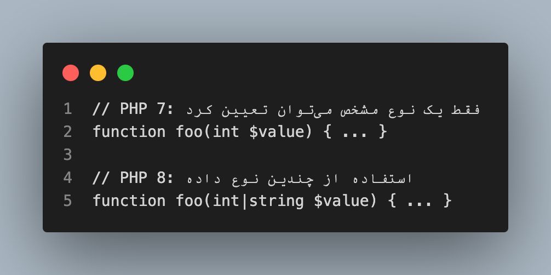Click the yellow minimize dot
This screenshot has width=551, height=275.
[x=98, y=73]
